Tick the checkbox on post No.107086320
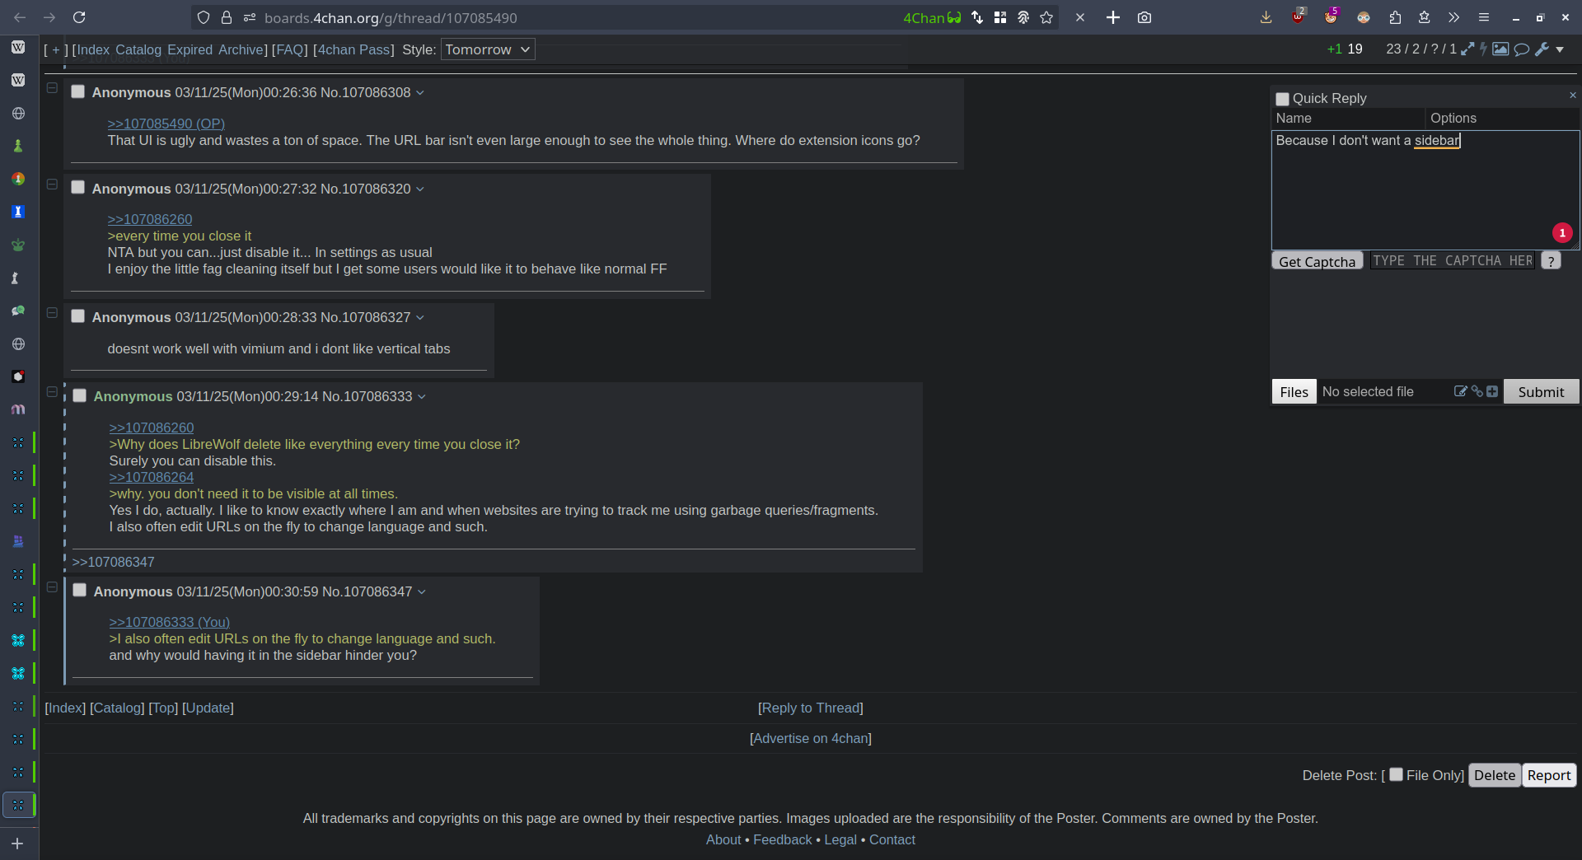This screenshot has height=860, width=1582. pos(77,187)
